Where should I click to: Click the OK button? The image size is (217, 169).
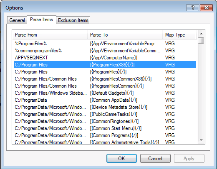(x=121, y=158)
